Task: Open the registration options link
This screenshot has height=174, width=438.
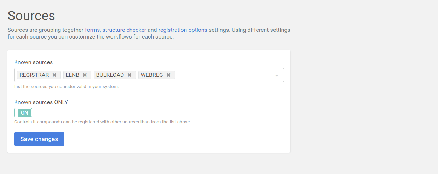Action: point(183,30)
